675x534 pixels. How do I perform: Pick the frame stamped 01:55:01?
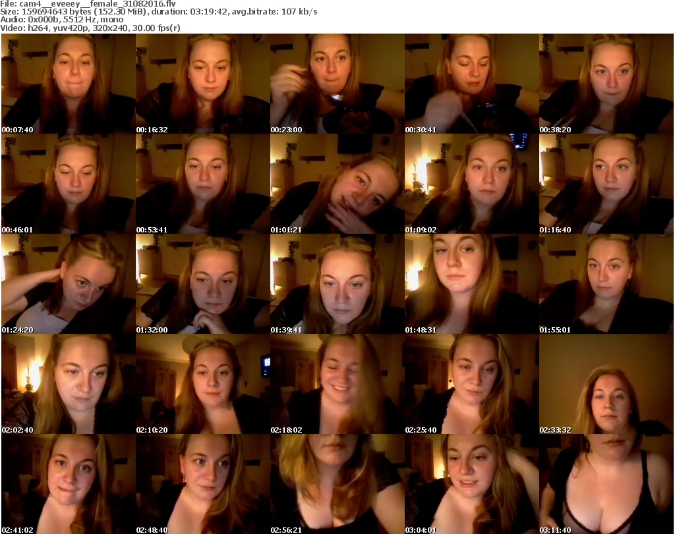point(606,284)
